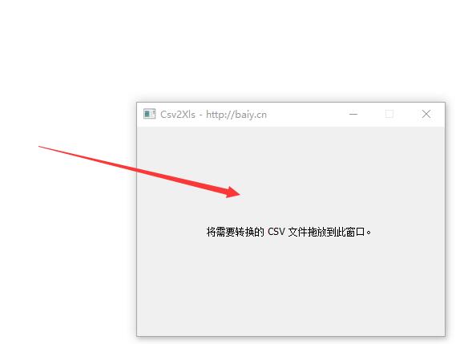The width and height of the screenshot is (472, 344).
Task: Click the white background left of the window
Action: pos(68,241)
